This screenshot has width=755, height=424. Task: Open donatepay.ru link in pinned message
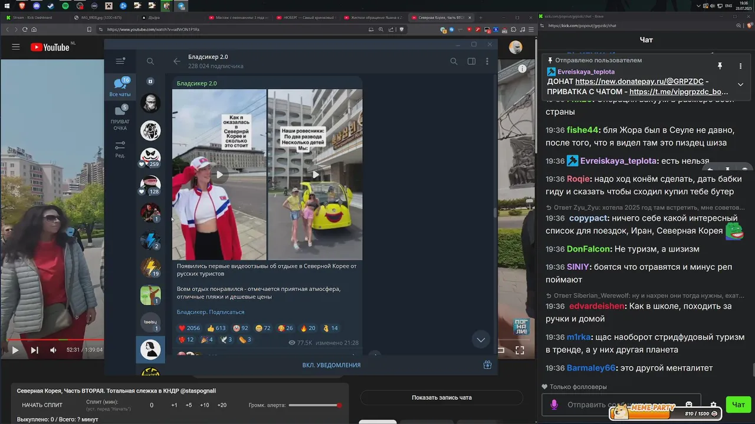639,82
